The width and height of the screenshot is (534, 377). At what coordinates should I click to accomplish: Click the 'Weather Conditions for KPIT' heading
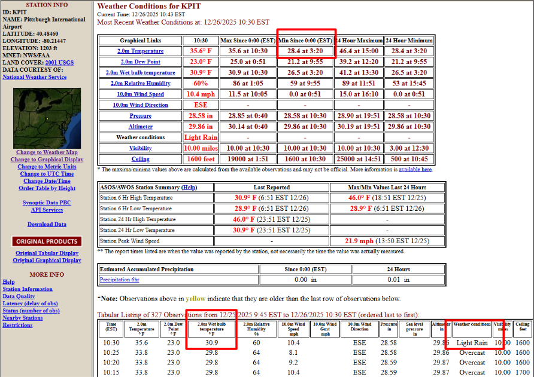tap(149, 6)
